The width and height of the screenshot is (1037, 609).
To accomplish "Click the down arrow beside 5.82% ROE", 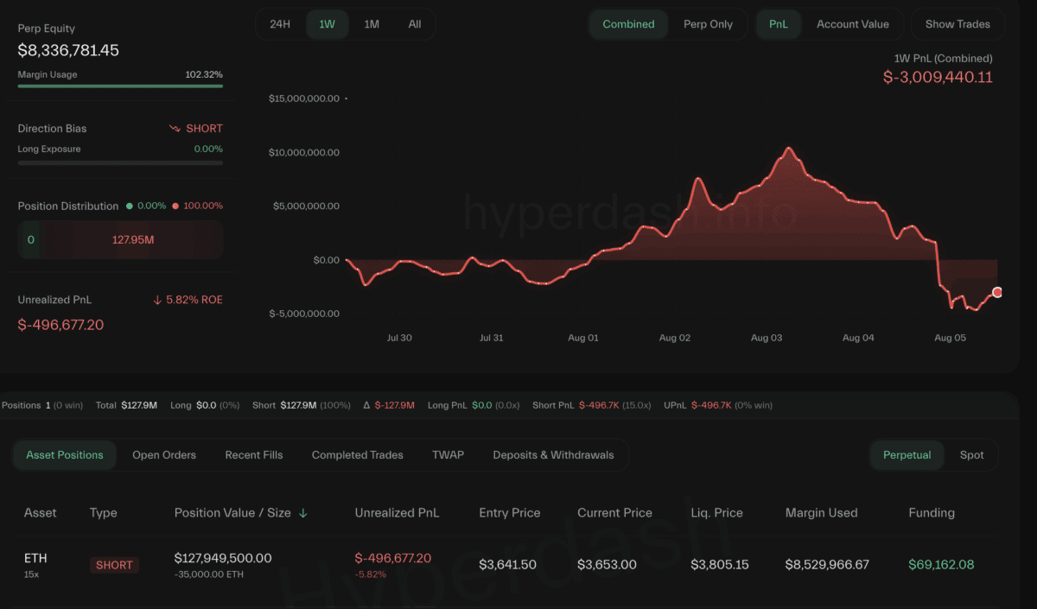I will 157,300.
